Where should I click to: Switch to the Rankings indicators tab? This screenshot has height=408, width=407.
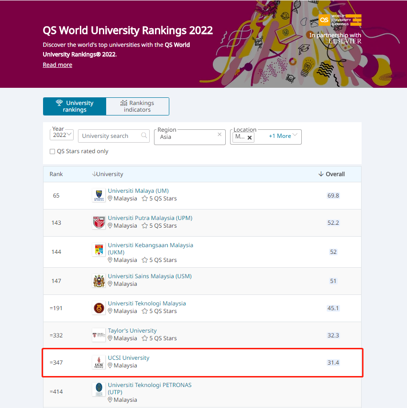[137, 106]
